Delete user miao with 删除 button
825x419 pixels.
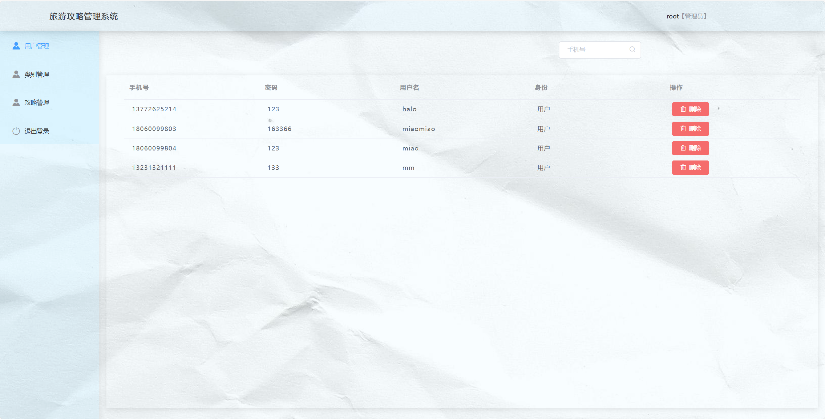tap(690, 148)
